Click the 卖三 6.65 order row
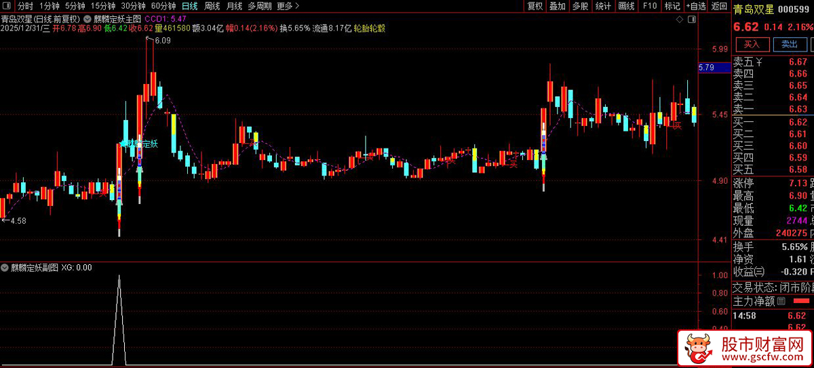Screen dimensions: 814x368 click(772, 85)
